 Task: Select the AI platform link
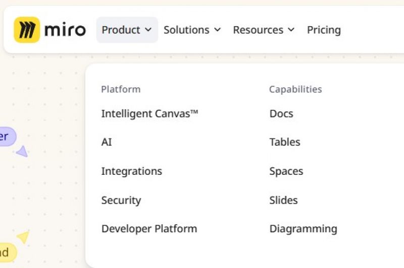coord(107,142)
